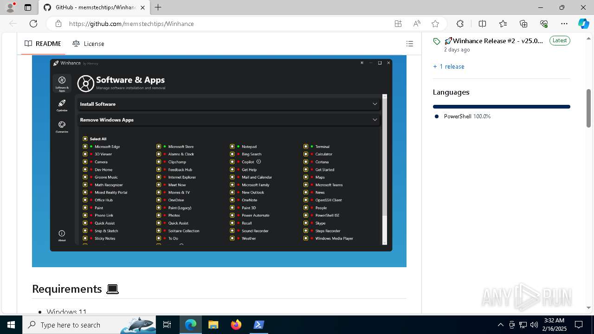Open Edge settings and more menu

564,24
